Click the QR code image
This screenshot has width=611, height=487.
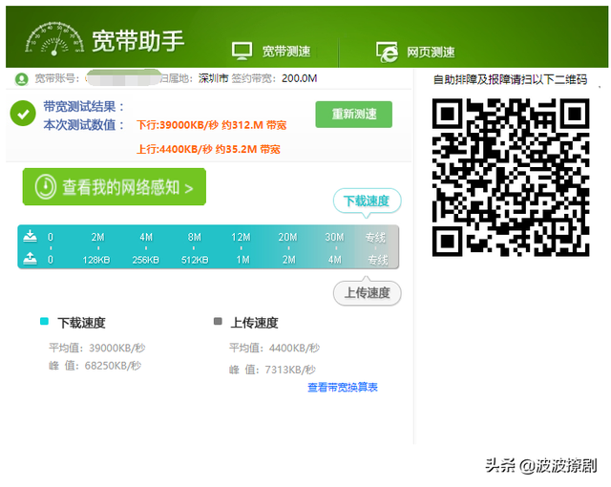(x=511, y=178)
